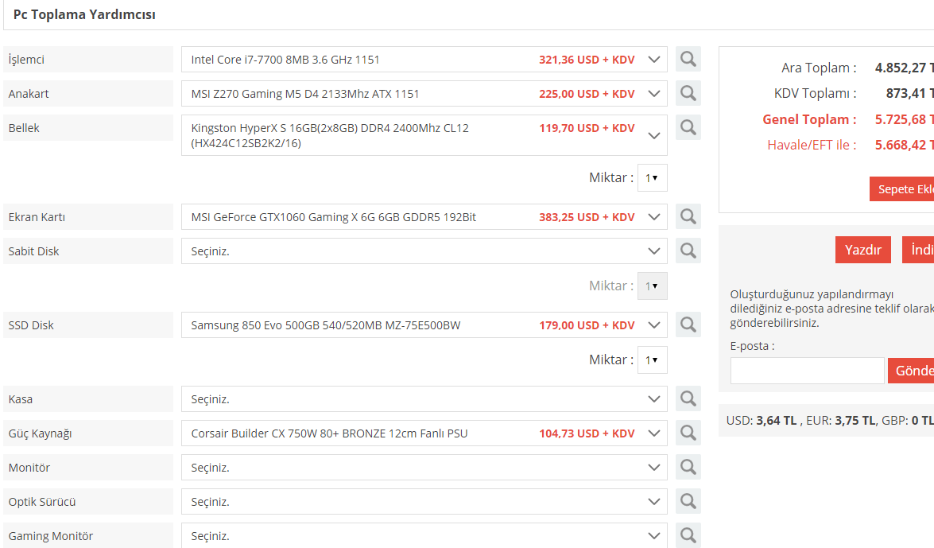The width and height of the screenshot is (934, 548).
Task: Click Optik Sürücü search icon
Action: coord(688,501)
